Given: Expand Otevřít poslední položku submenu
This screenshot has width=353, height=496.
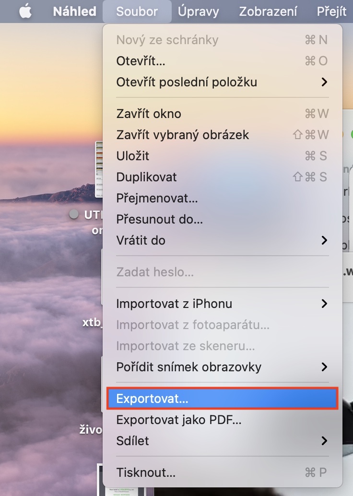Looking at the screenshot, I should 187,82.
